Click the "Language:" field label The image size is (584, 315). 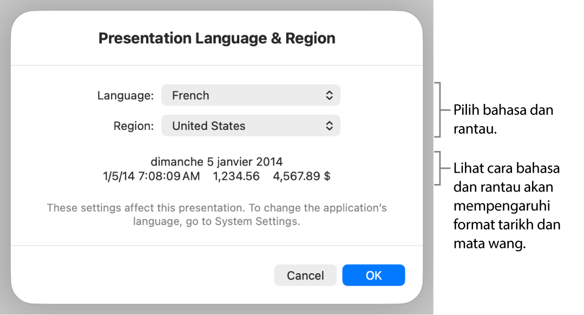126,95
